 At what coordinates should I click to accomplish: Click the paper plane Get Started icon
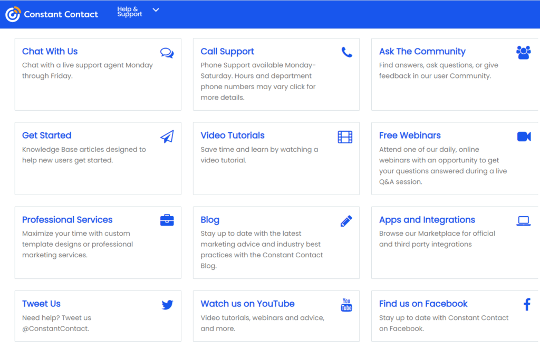pyautogui.click(x=167, y=137)
